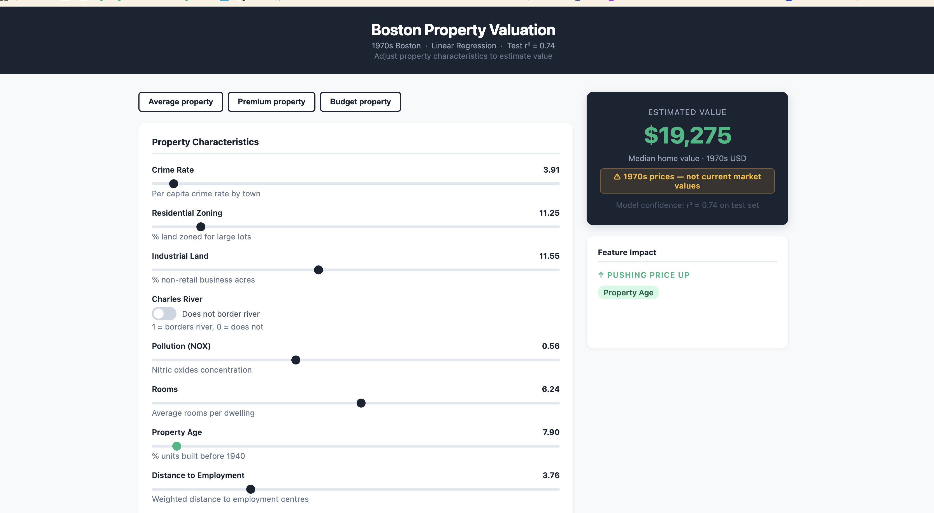The height and width of the screenshot is (513, 934).
Task: Click the Industrial Land slider handle
Action: (318, 270)
